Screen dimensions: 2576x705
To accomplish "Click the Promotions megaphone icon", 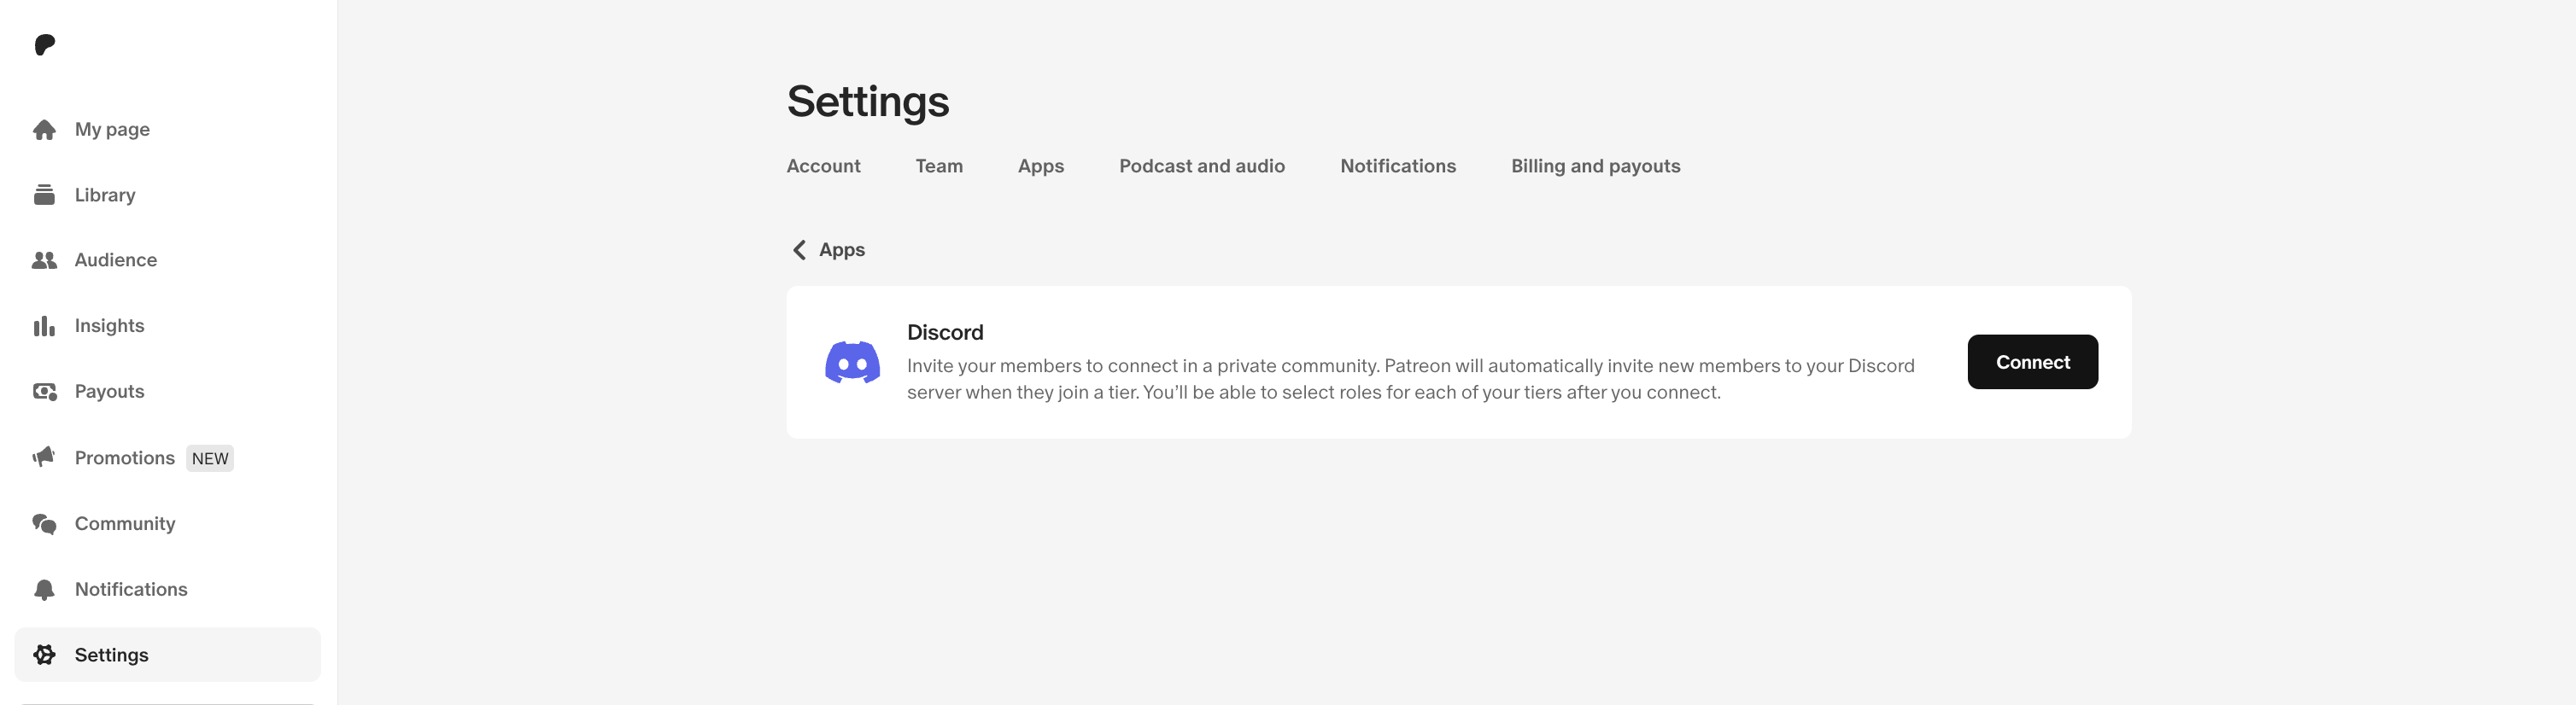I will pos(44,457).
